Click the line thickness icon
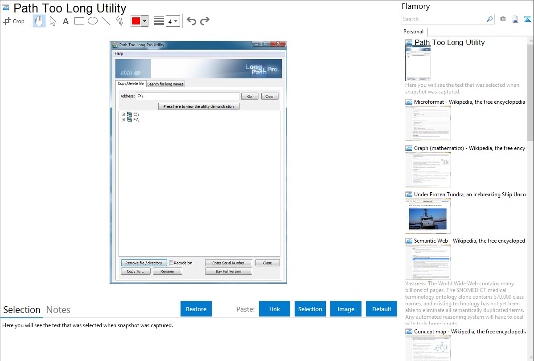Screen dimensions: 534x361 (159, 21)
